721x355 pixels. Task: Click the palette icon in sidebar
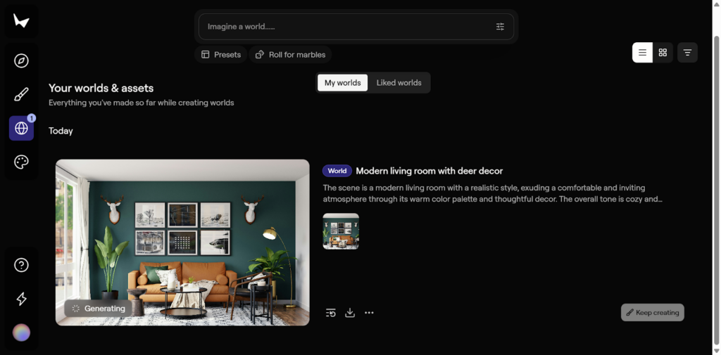[21, 162]
